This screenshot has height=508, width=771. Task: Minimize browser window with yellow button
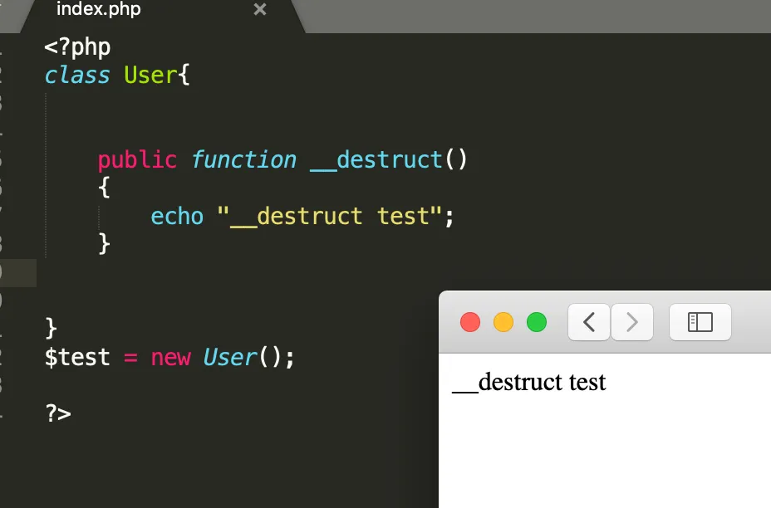point(503,322)
